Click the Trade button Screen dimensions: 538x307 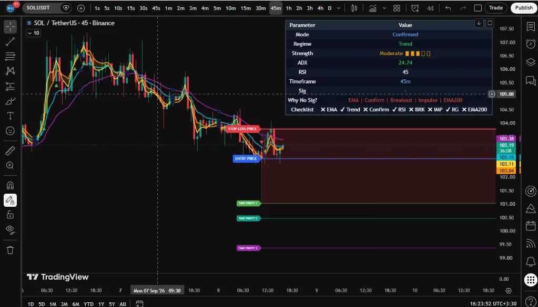(x=496, y=8)
